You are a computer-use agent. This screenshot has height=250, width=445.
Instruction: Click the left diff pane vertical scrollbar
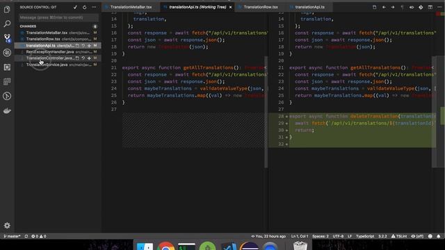[x=266, y=112]
